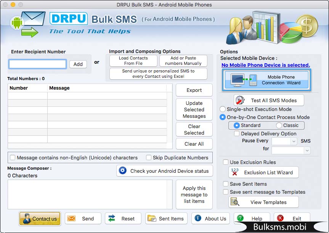
Task: Click the blue gear icon for Android Device status
Action: tap(122, 170)
